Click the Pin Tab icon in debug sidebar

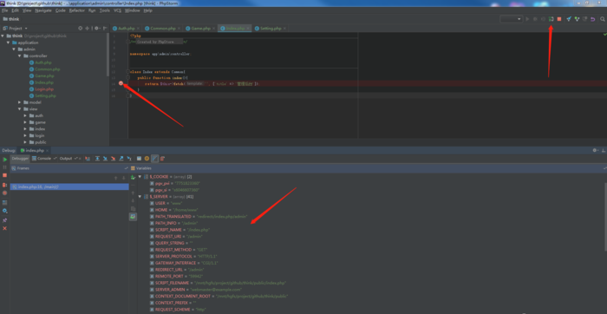coord(4,220)
